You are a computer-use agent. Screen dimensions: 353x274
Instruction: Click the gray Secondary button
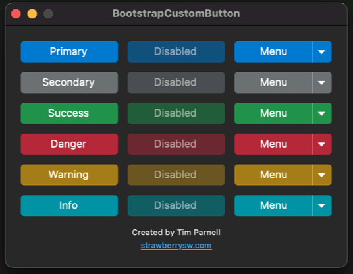(69, 82)
